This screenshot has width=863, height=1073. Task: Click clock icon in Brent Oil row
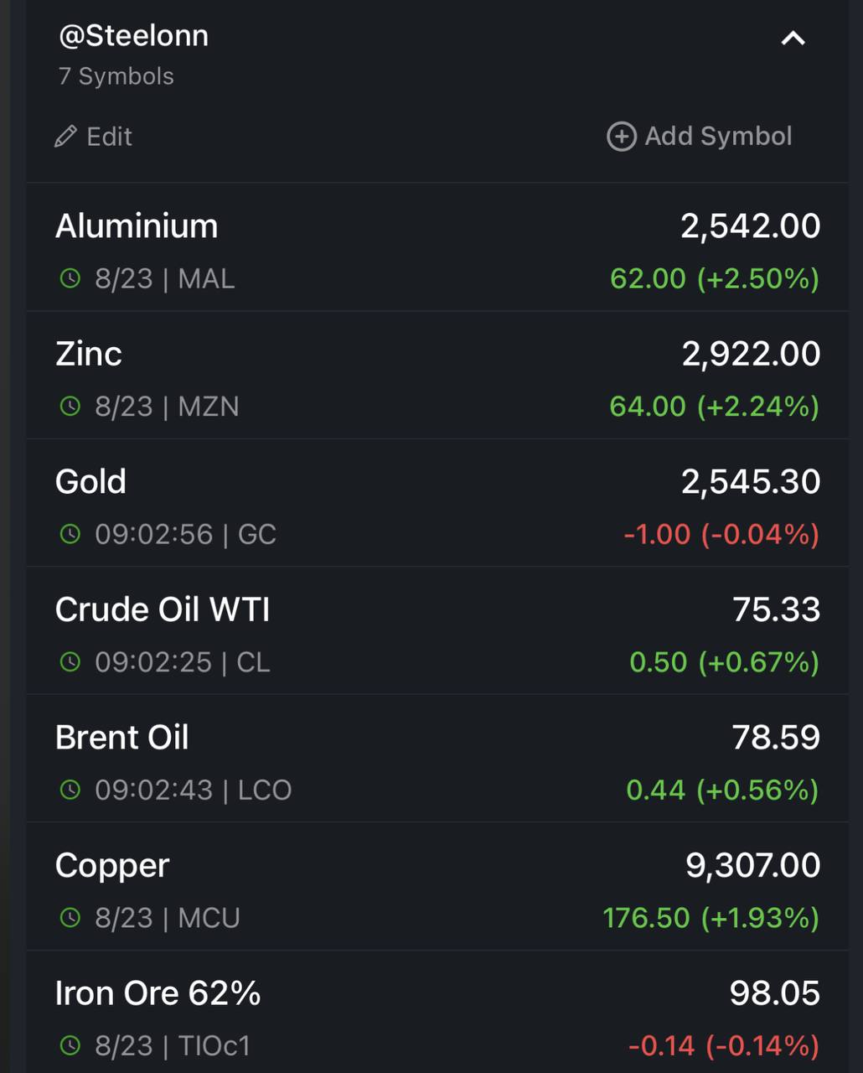click(x=70, y=790)
